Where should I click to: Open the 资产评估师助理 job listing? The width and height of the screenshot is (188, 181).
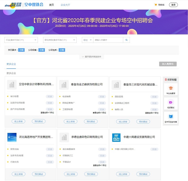(18, 109)
